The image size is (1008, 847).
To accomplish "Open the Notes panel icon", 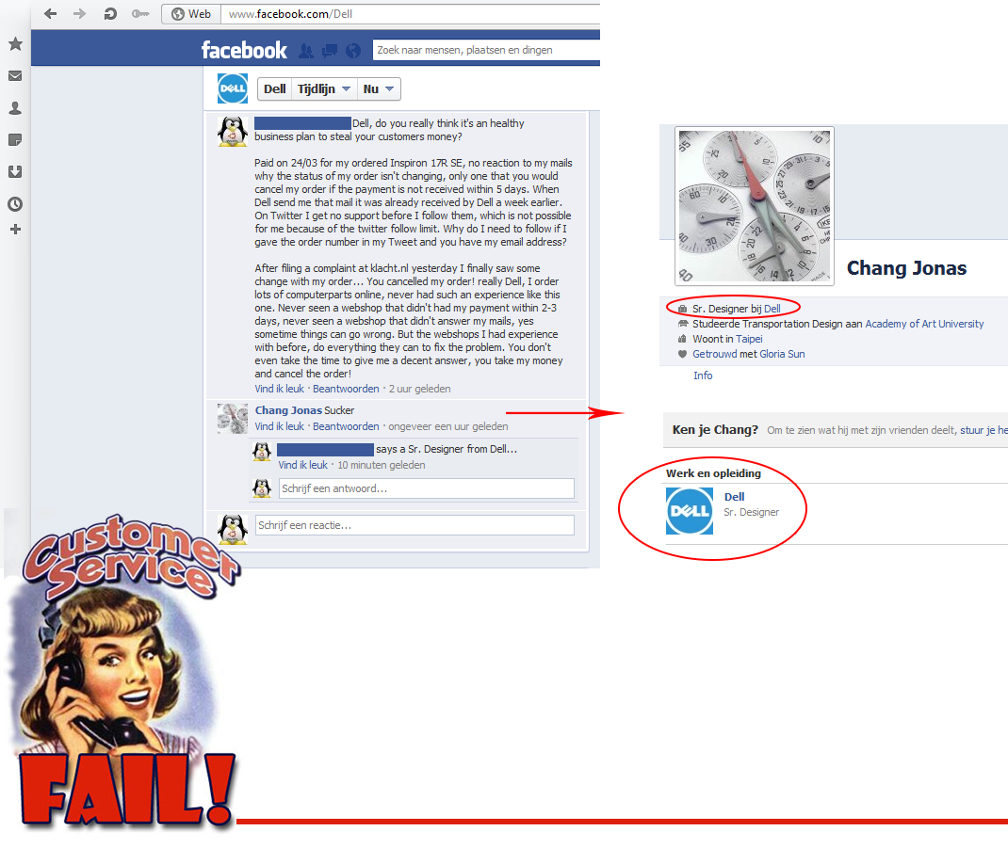I will (15, 140).
